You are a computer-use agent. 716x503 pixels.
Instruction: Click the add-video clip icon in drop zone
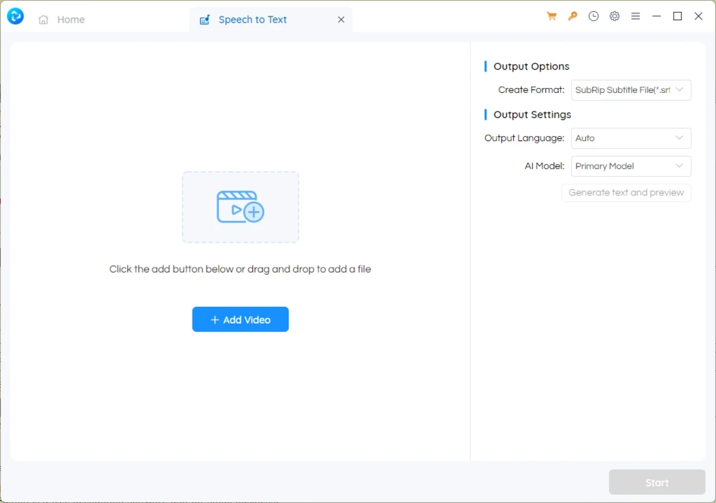click(240, 207)
